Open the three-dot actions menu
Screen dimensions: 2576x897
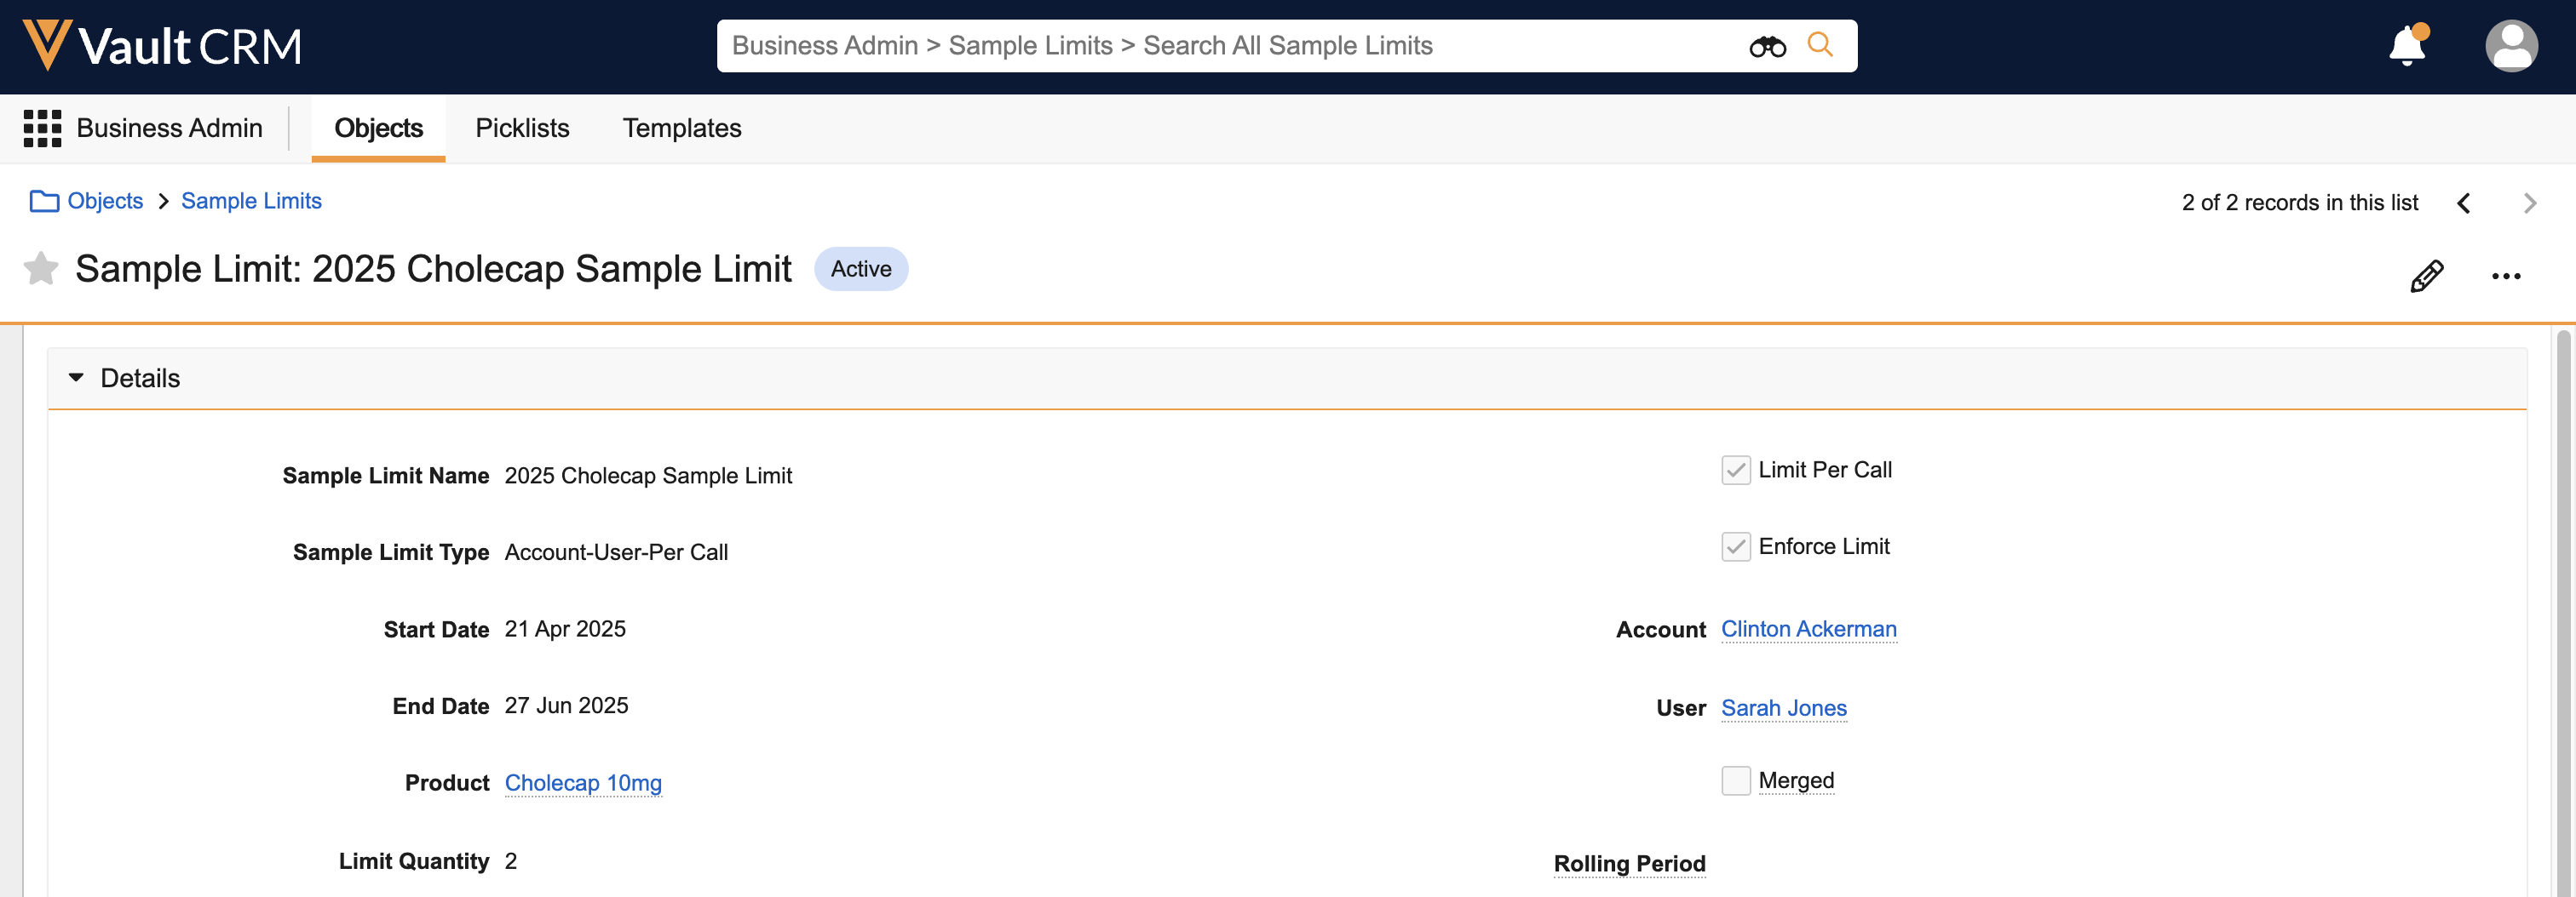point(2505,277)
